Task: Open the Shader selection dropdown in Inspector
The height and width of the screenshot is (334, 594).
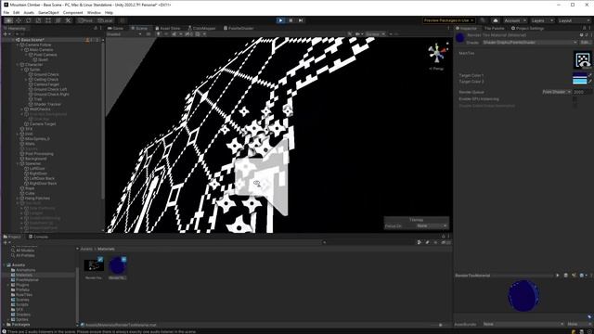Action: [x=530, y=43]
